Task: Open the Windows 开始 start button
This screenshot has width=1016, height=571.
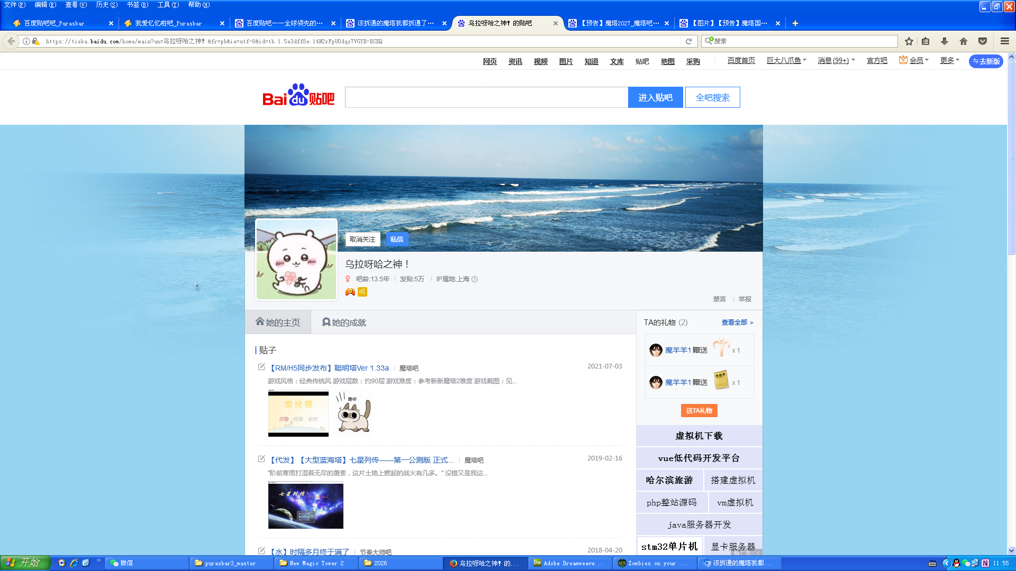Action: [x=25, y=563]
